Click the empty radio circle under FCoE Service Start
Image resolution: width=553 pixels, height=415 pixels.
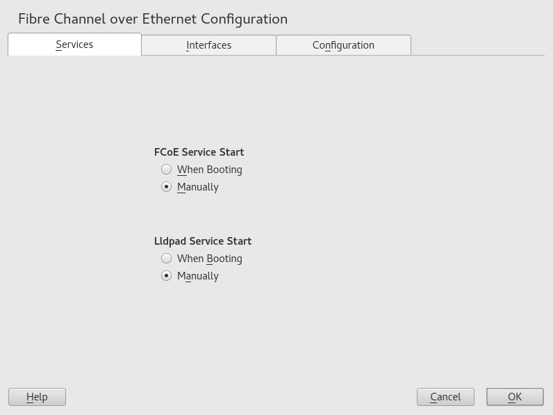167,170
